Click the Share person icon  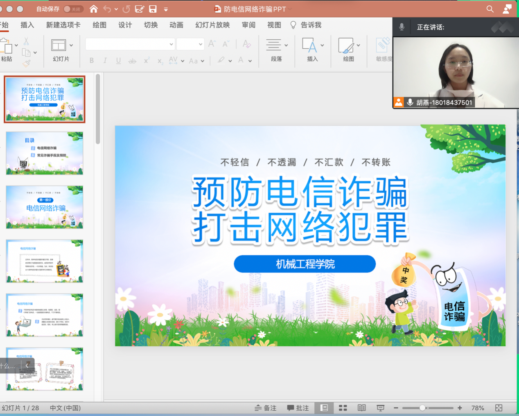[507, 9]
